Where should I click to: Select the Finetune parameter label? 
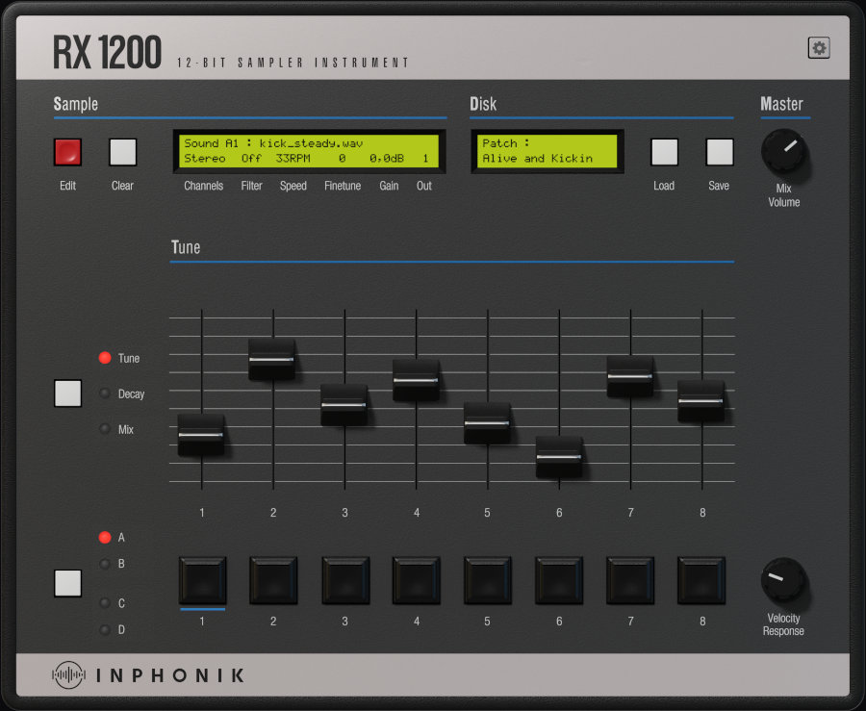[343, 186]
